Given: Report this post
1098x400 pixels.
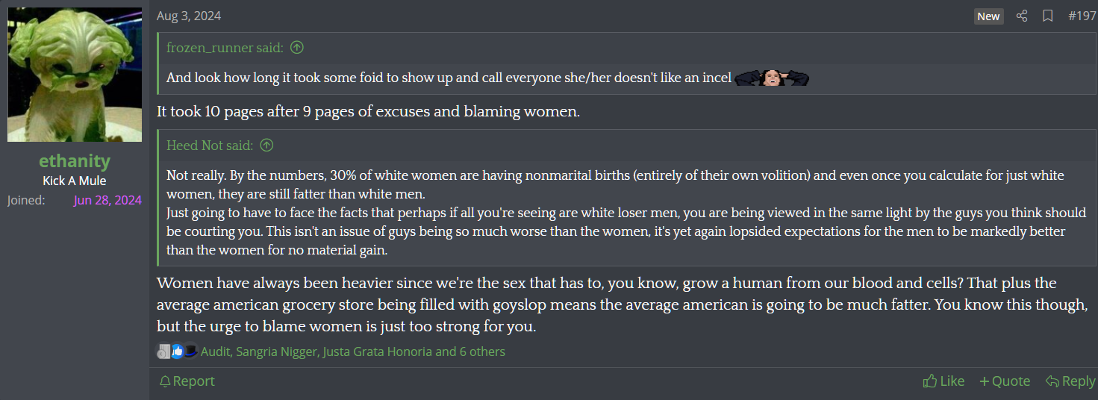Looking at the screenshot, I should (187, 381).
